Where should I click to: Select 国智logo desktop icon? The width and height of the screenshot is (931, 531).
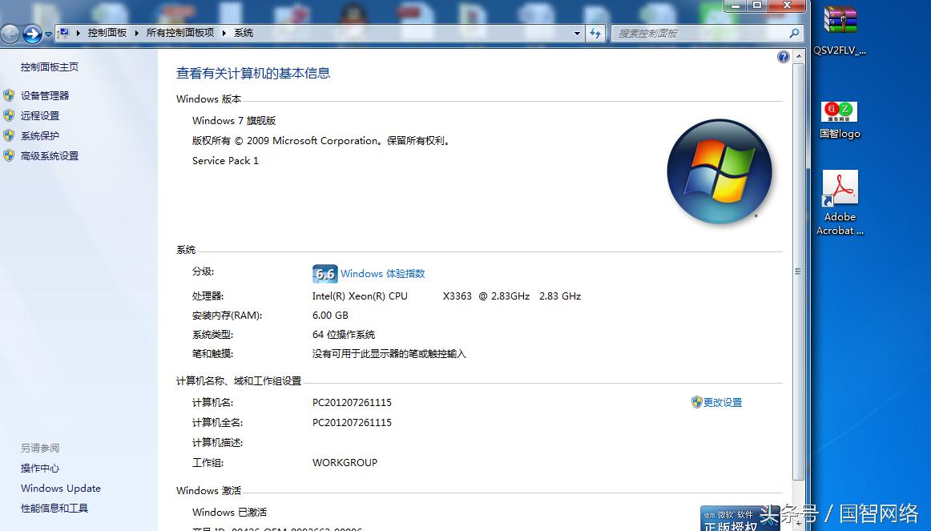point(840,120)
